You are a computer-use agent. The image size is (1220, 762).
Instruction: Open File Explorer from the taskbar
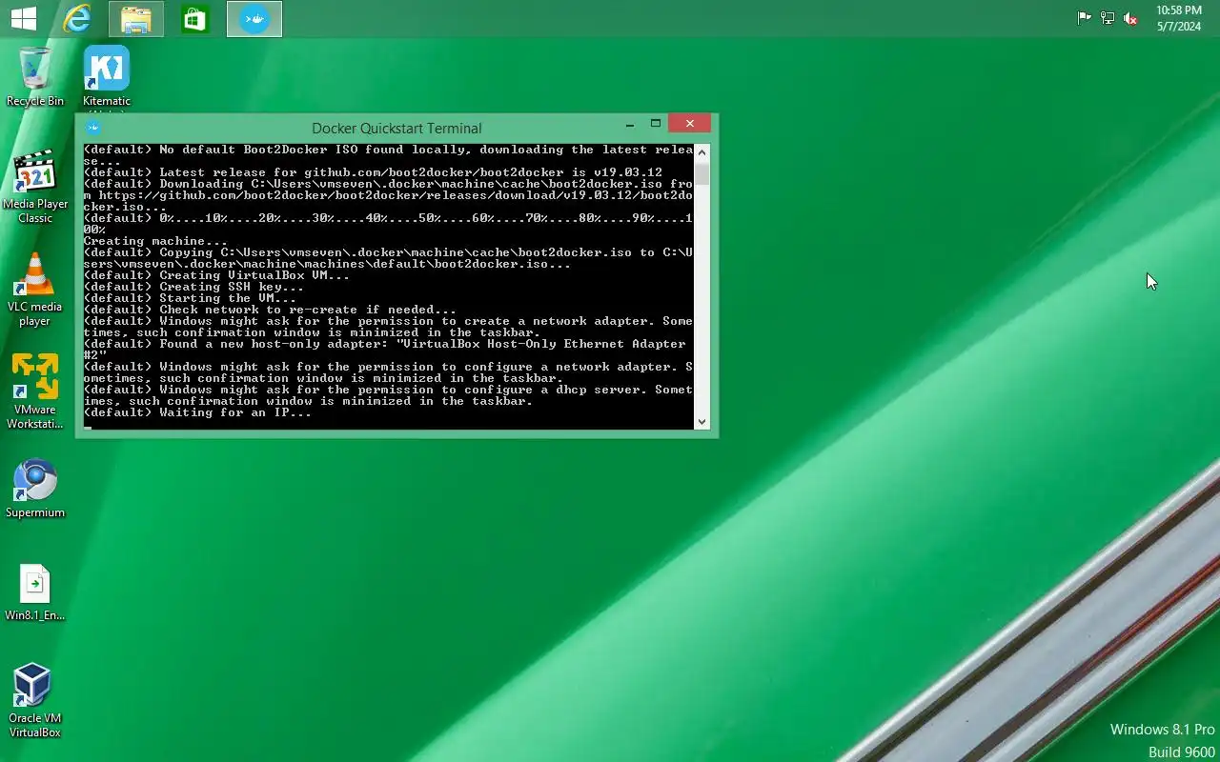click(x=136, y=18)
